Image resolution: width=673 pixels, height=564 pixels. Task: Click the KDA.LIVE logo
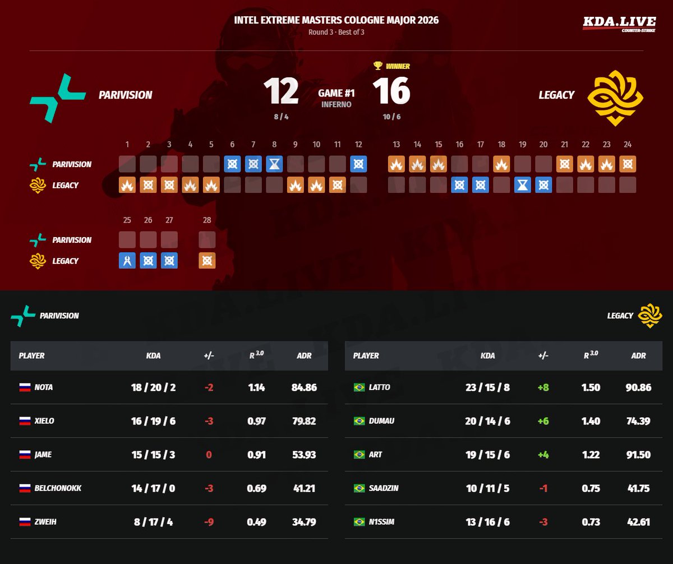click(619, 24)
